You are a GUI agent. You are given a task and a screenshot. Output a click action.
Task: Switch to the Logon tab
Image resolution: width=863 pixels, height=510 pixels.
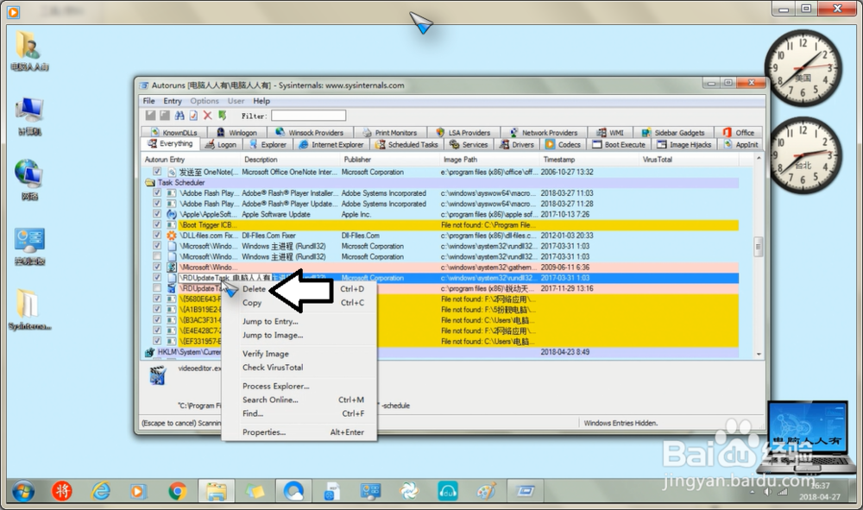click(x=220, y=145)
